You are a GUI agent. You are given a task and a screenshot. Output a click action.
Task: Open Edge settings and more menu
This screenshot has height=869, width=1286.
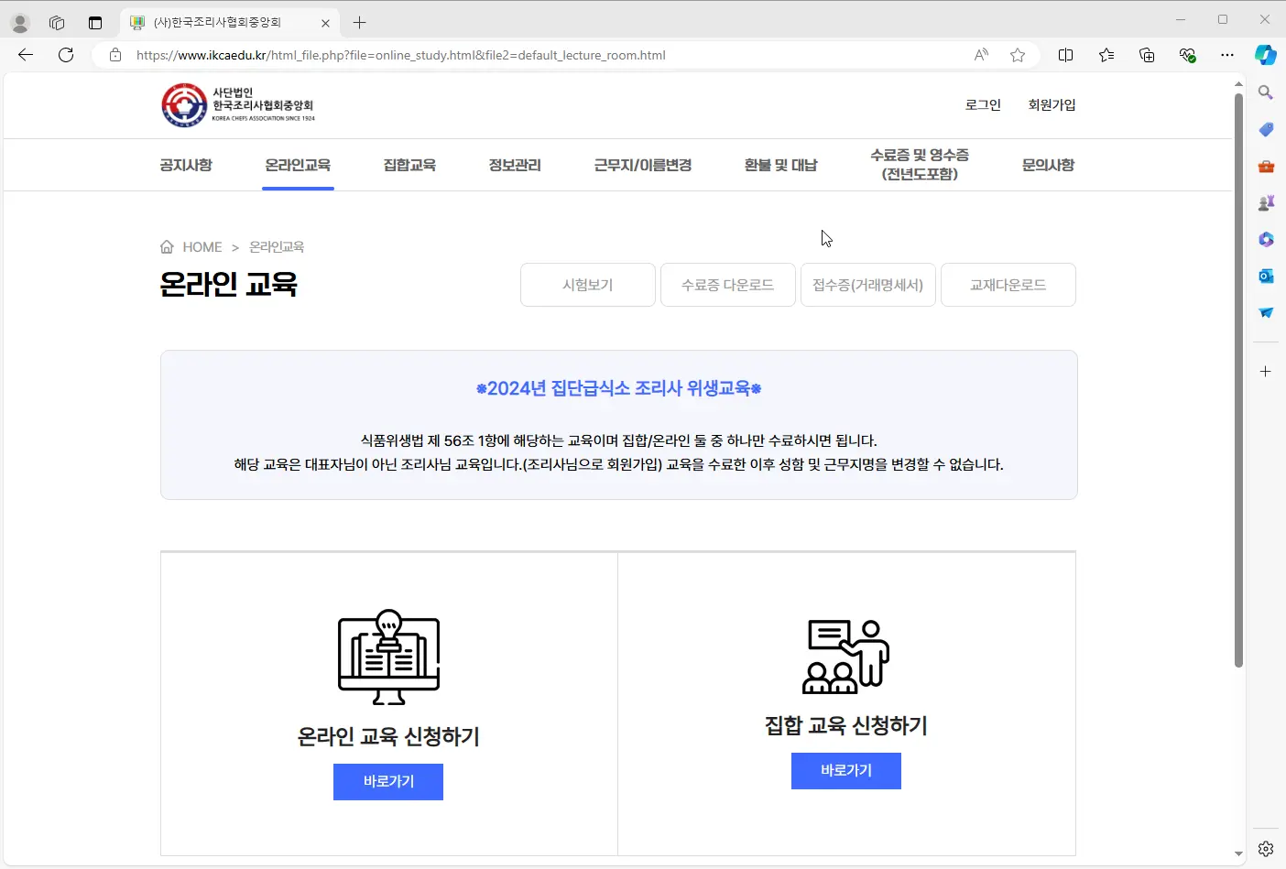tap(1227, 55)
